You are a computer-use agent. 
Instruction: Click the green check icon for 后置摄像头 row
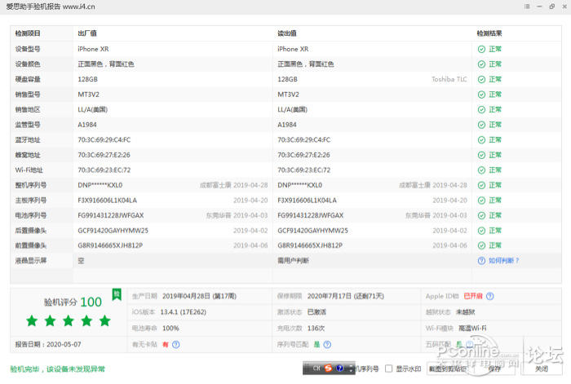click(x=481, y=231)
